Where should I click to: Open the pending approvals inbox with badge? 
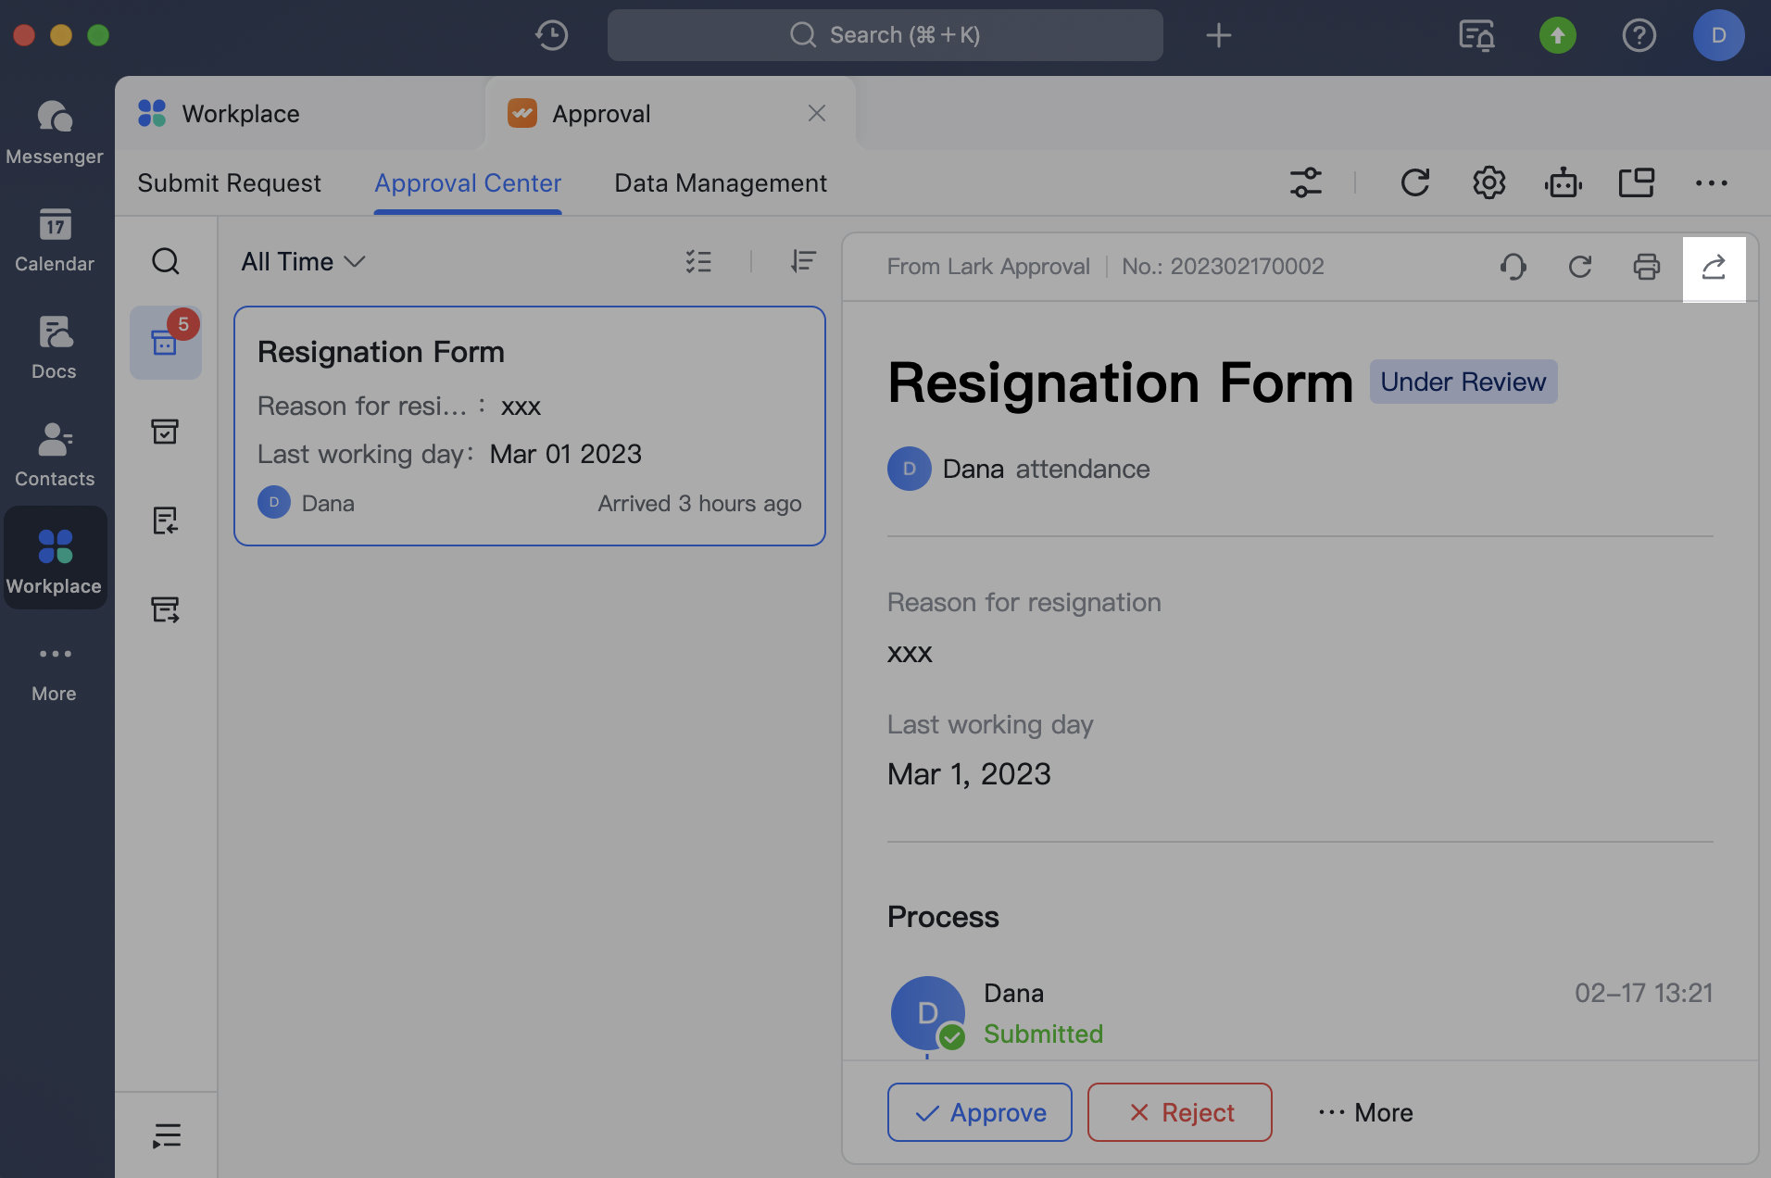coord(166,343)
